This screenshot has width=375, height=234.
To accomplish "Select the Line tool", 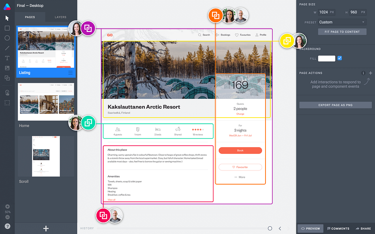I will 7,48.
